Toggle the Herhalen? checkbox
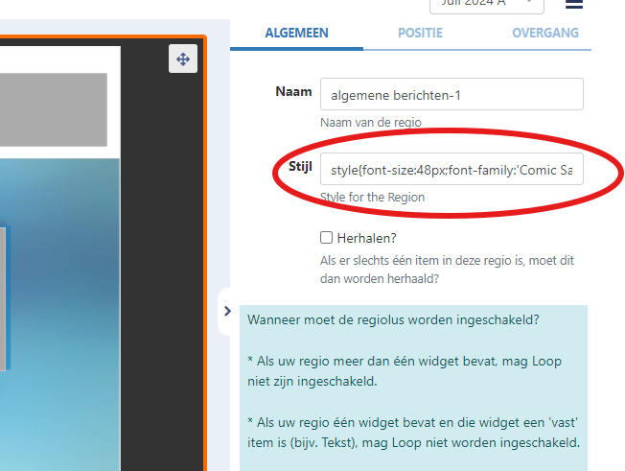Screen dimensions: 625x471 click(327, 238)
